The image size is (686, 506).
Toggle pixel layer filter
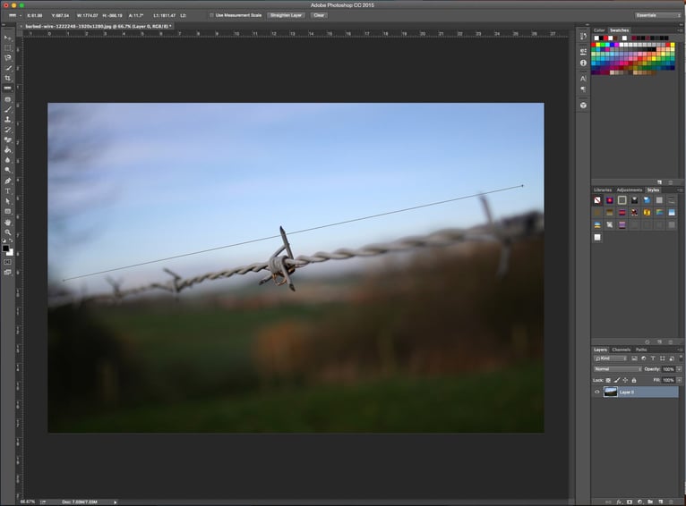pos(634,358)
